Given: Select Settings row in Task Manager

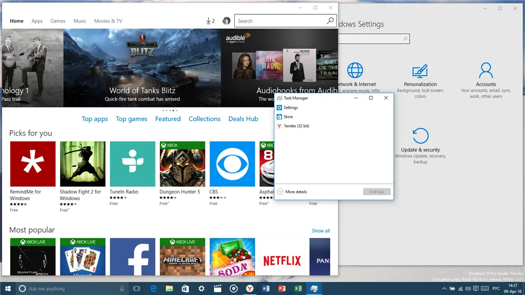Looking at the screenshot, I should 334,108.
